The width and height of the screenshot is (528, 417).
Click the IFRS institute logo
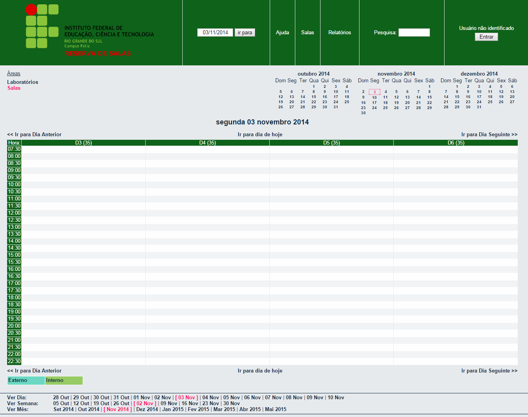pyautogui.click(x=90, y=30)
